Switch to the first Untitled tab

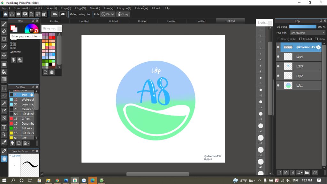click(55, 21)
